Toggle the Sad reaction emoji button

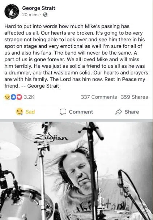point(20,112)
